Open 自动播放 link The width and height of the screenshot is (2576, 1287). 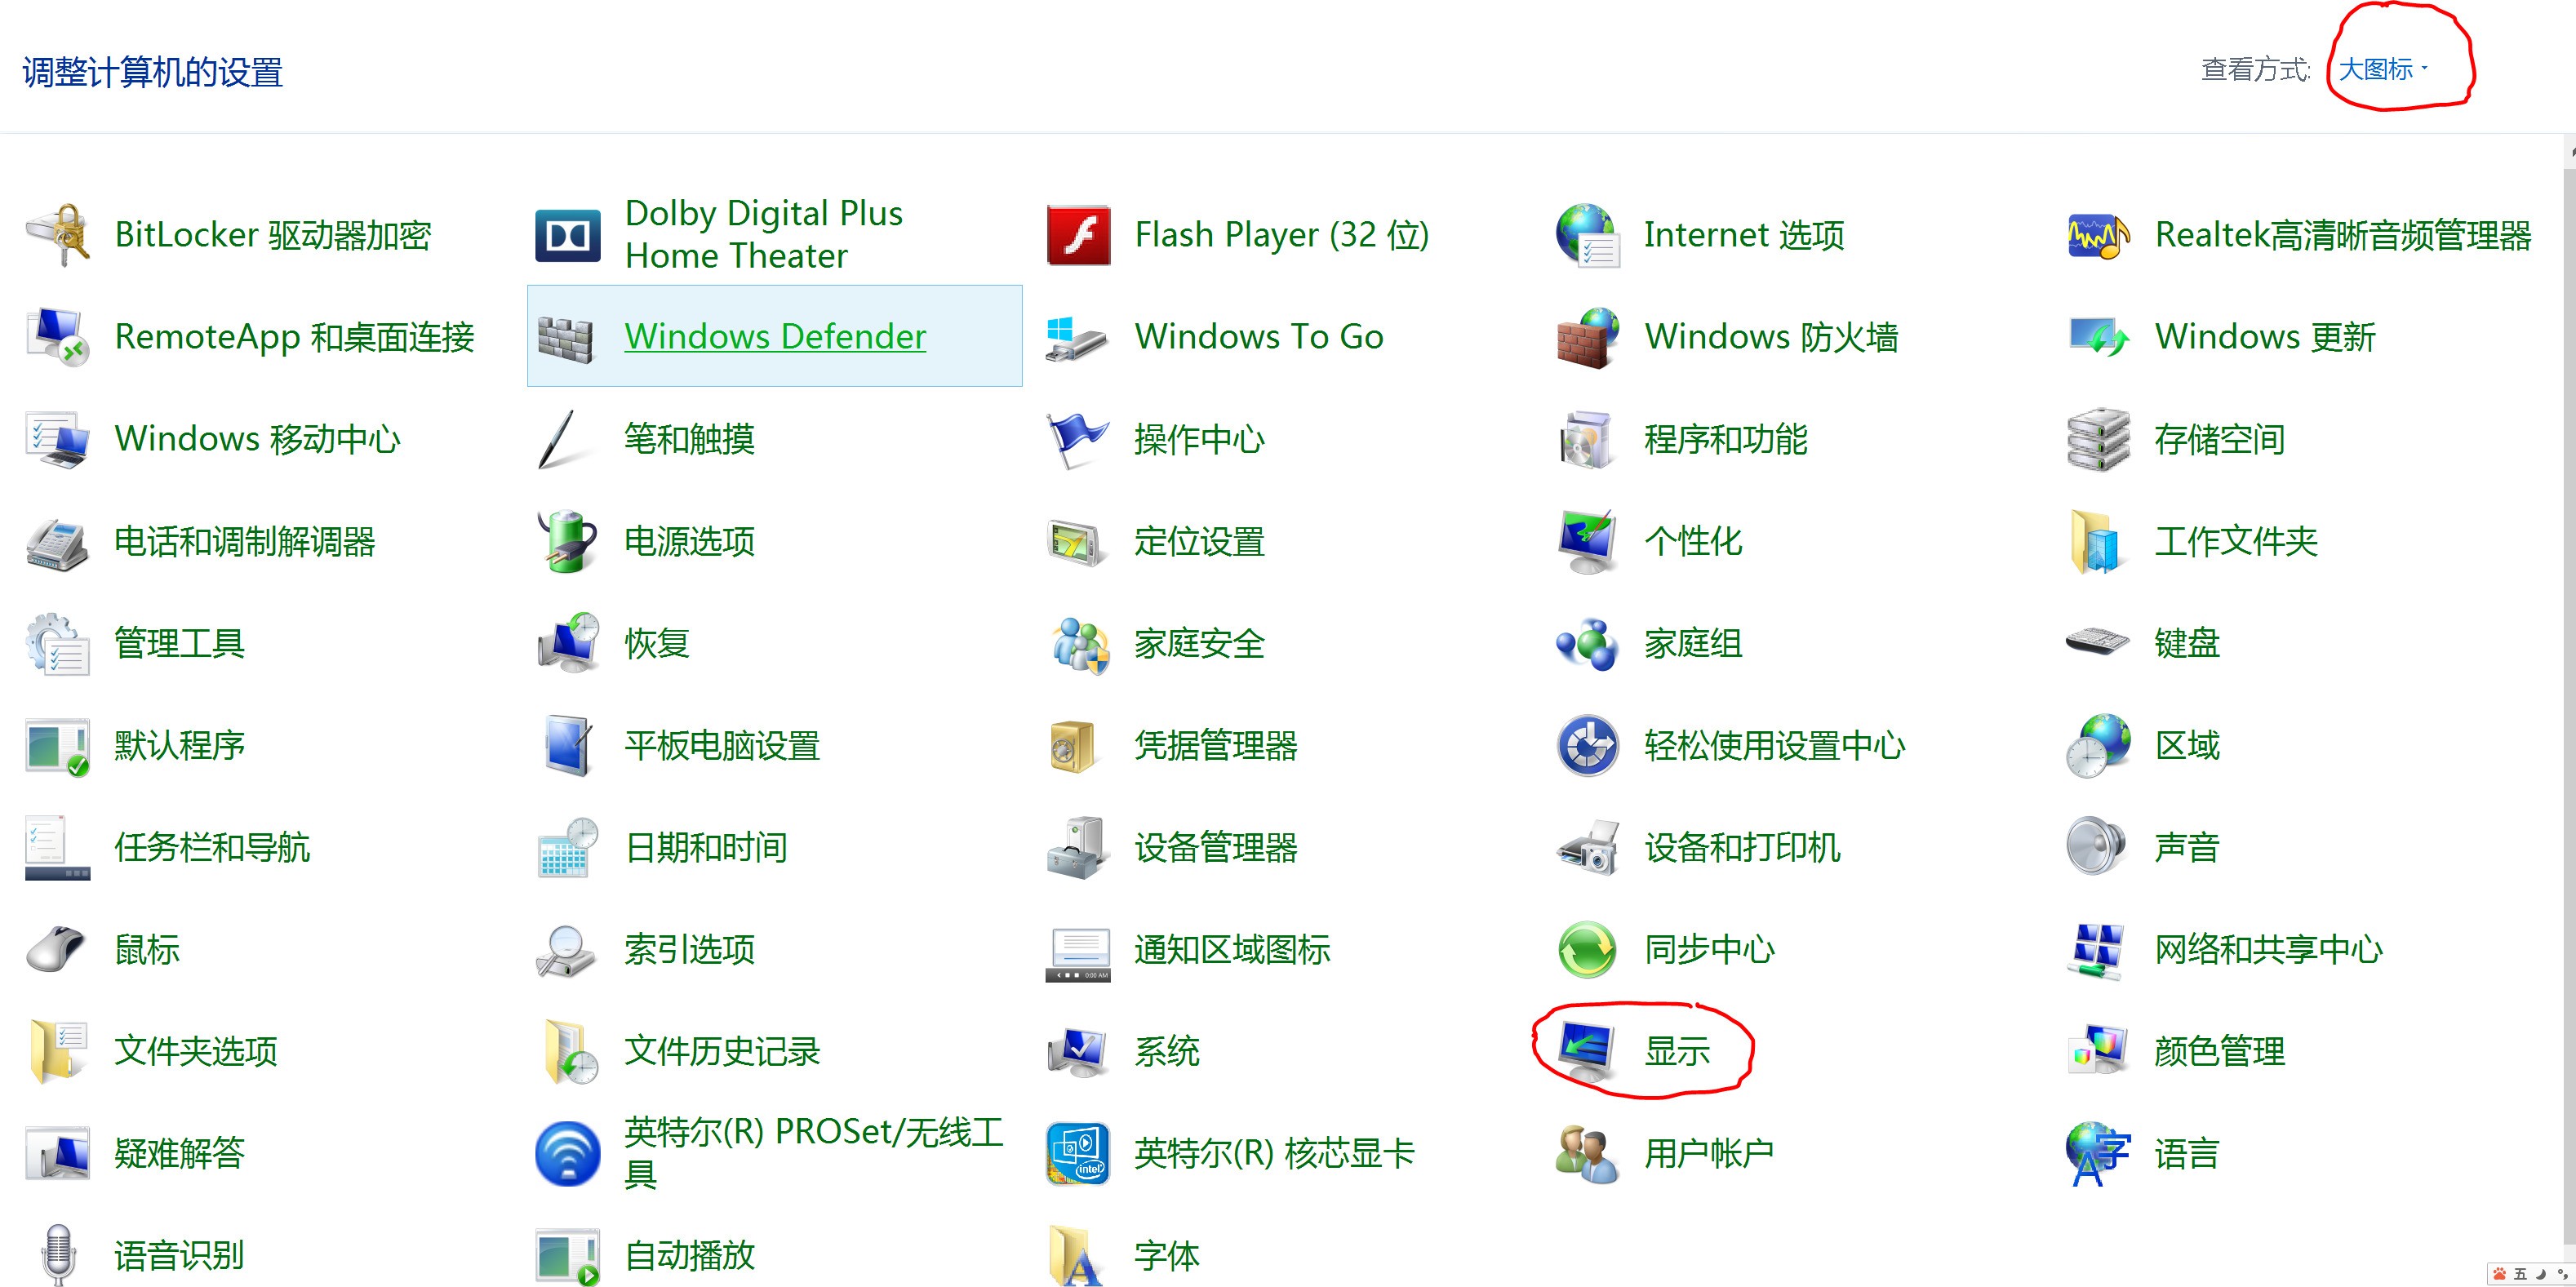coord(690,1255)
